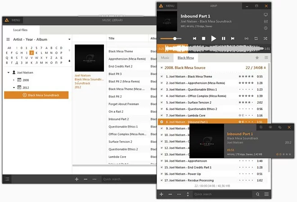Select the Black Mesa Soundtrack album entry
The width and height of the screenshot is (297, 202).
[36, 95]
